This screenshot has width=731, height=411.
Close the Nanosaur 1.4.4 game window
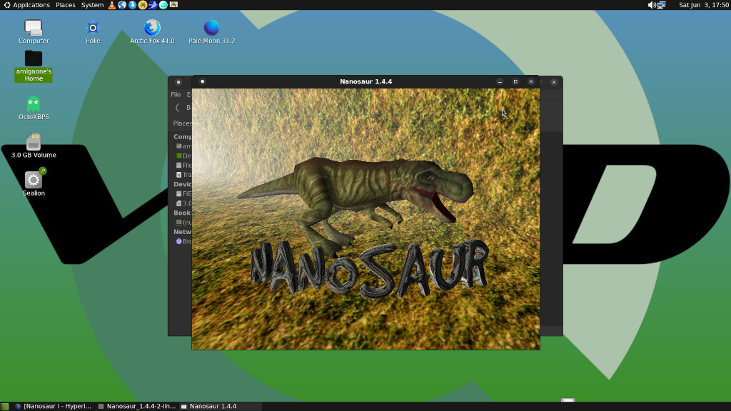[531, 81]
